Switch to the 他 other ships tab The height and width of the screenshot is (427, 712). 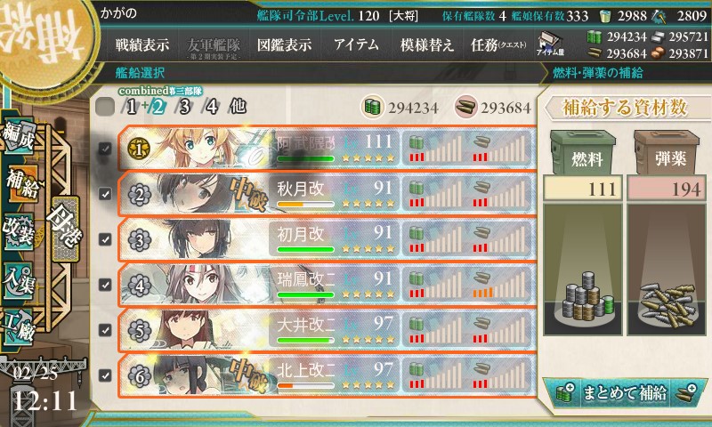point(238,107)
